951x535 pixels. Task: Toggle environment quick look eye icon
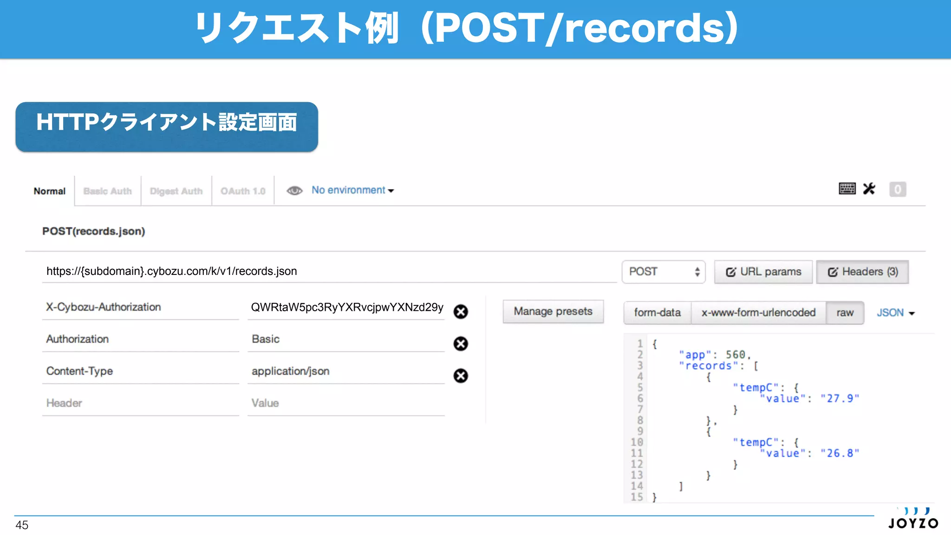[x=294, y=190]
